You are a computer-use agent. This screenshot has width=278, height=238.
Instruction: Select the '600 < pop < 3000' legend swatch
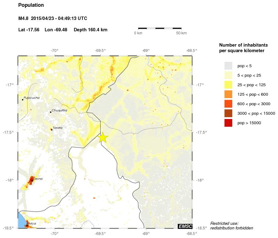coord(228,104)
